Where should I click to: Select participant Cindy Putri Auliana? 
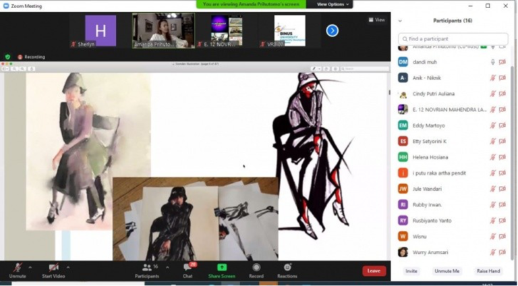(x=453, y=94)
